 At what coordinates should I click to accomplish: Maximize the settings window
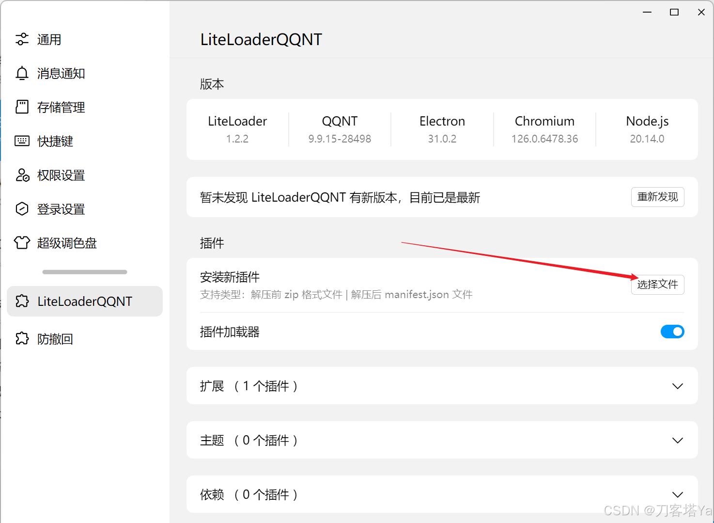click(674, 12)
